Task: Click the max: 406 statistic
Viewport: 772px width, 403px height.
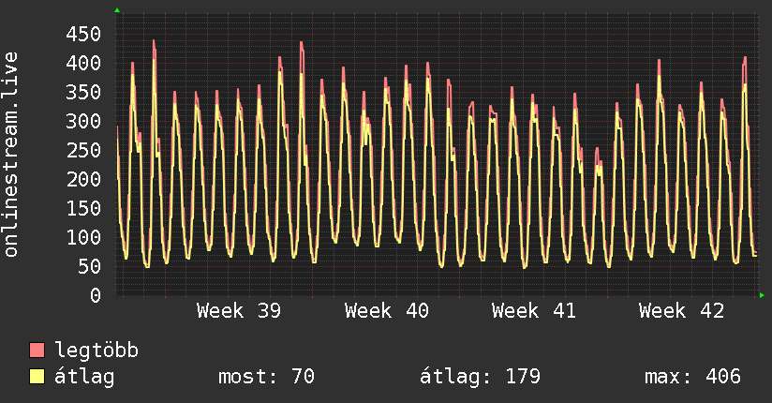Action: tap(692, 377)
